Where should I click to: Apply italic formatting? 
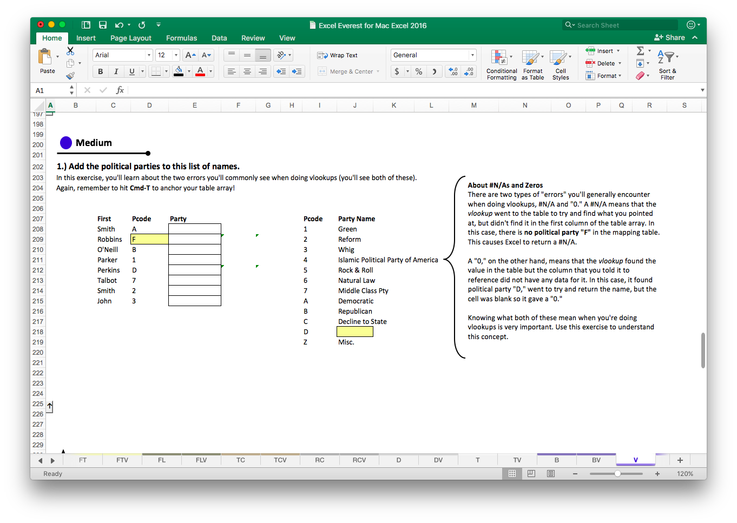point(116,71)
